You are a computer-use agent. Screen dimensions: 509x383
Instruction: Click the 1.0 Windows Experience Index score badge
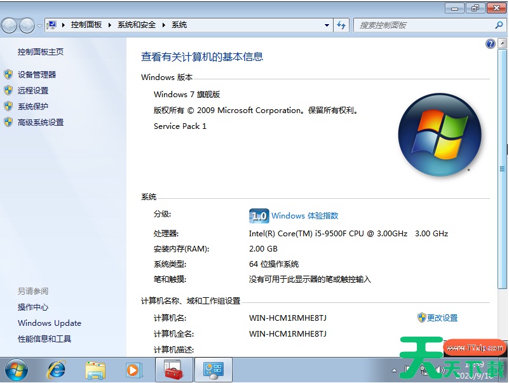click(259, 215)
